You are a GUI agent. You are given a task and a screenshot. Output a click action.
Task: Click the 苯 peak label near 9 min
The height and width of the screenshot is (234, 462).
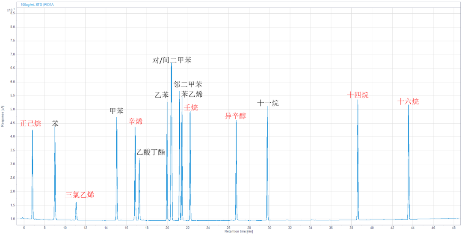tap(55, 124)
